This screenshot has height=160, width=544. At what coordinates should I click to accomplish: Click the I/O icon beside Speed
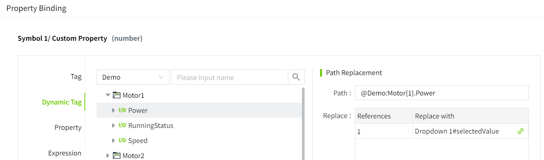click(x=122, y=141)
